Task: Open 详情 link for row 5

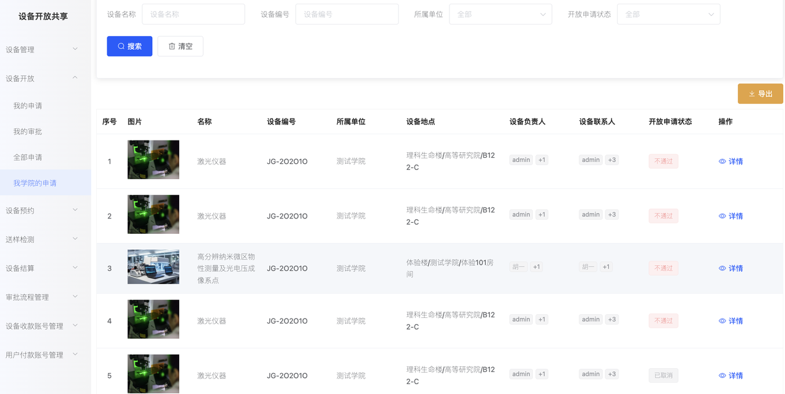Action: 730,376
